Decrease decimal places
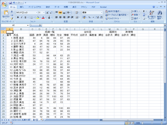The width and height of the screenshot is (167, 125). [x=101, y=17]
